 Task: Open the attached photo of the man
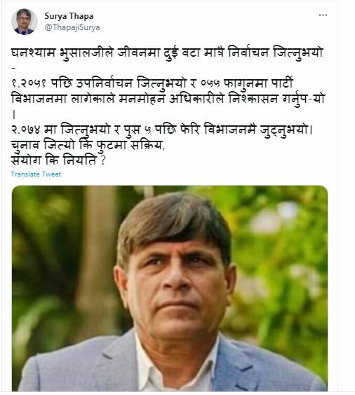pyautogui.click(x=170, y=288)
